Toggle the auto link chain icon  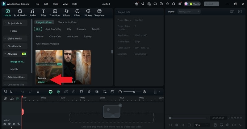[5, 99]
